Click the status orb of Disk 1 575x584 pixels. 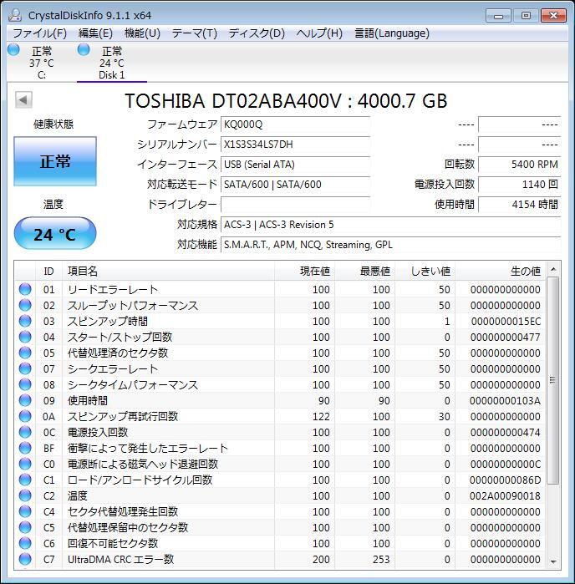pyautogui.click(x=84, y=49)
